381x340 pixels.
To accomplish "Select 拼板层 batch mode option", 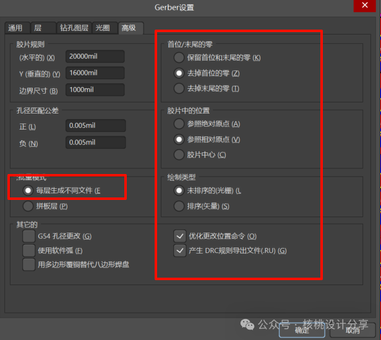I will click(28, 205).
